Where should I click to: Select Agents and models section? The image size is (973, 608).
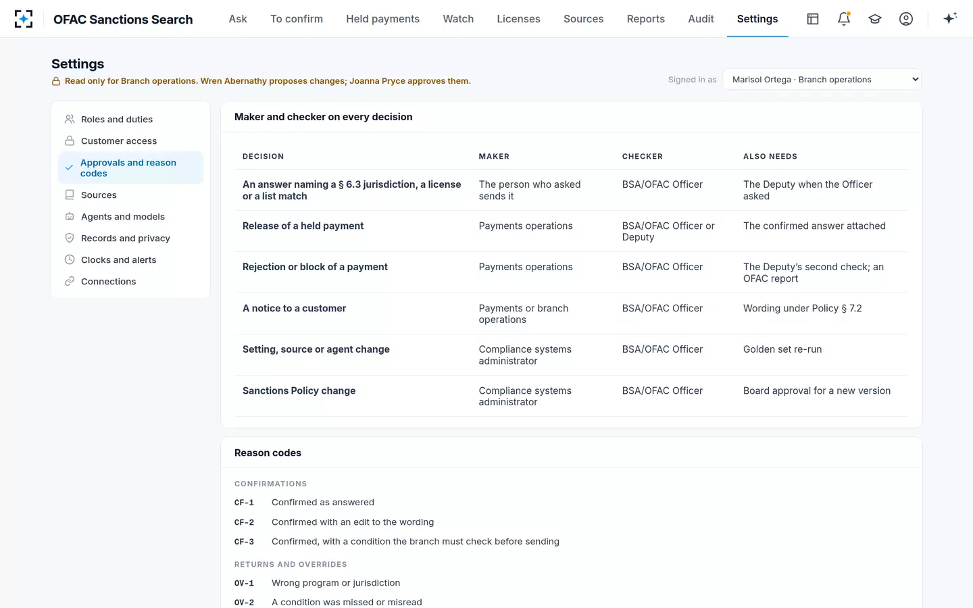(130, 216)
